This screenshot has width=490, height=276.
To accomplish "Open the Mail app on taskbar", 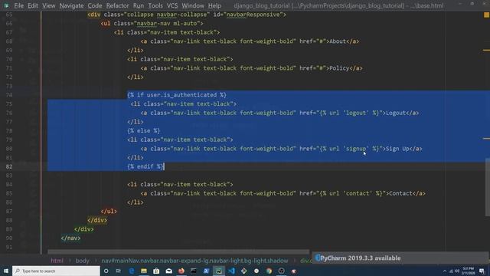I will click(168, 271).
